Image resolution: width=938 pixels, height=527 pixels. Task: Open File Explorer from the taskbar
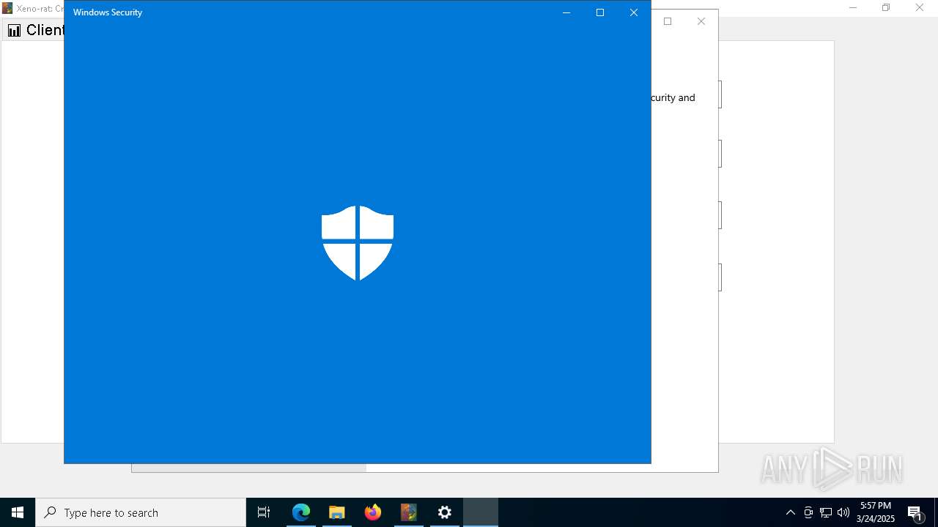[x=337, y=512]
